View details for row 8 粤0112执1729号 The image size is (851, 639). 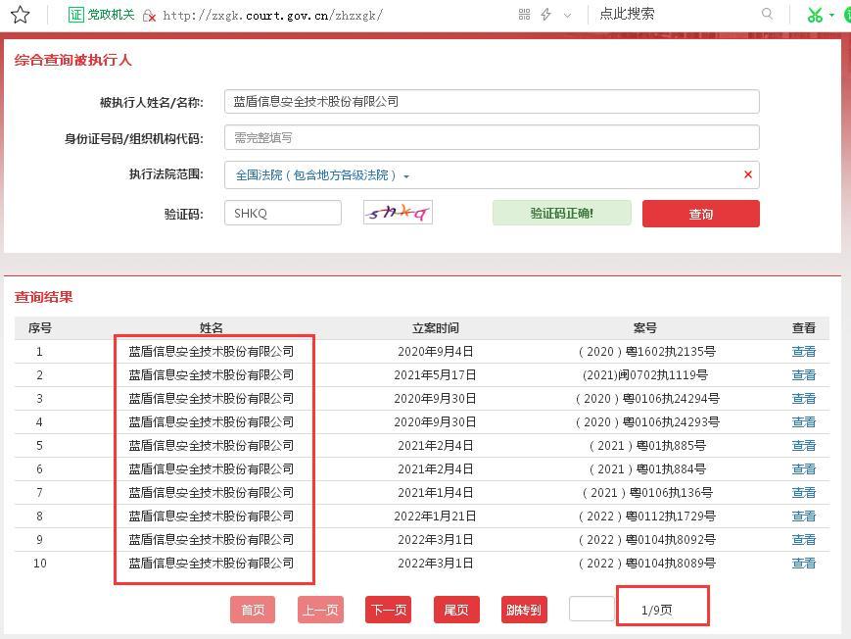tap(803, 516)
